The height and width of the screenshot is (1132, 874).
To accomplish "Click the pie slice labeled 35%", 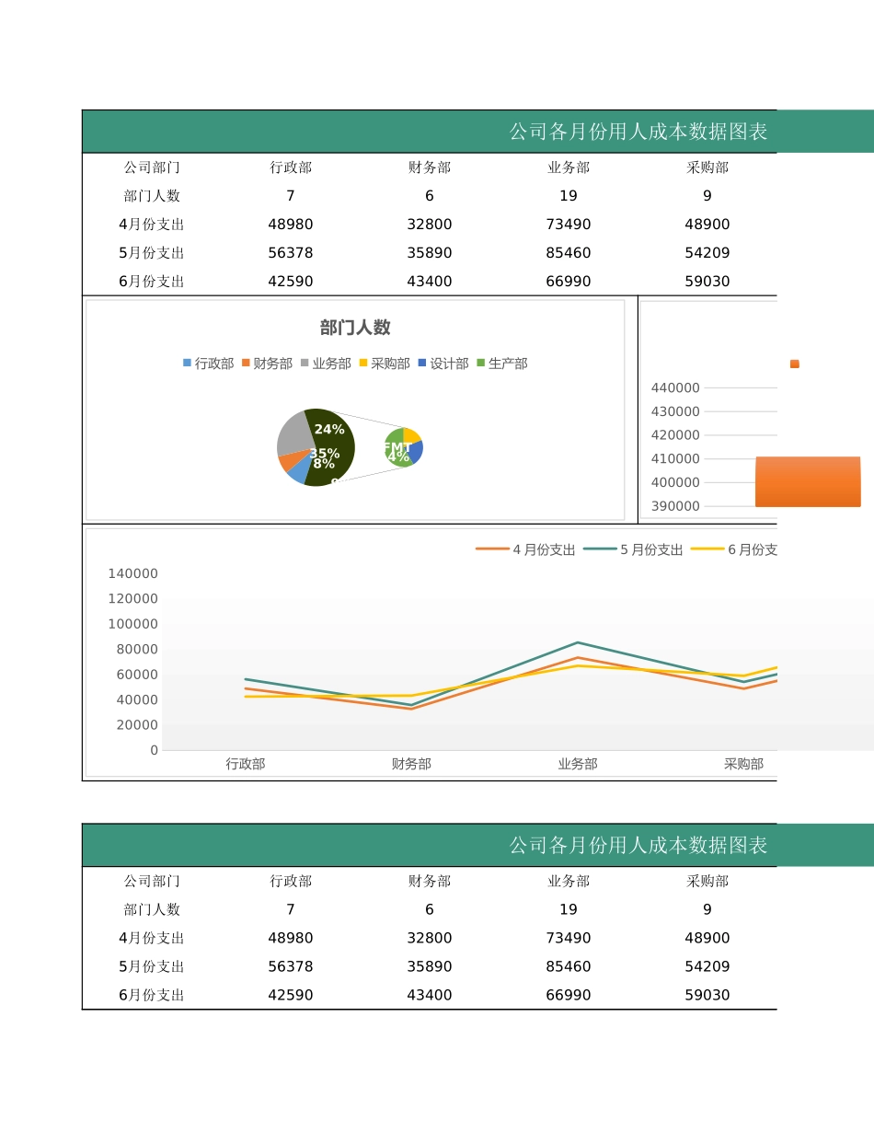I will [324, 456].
